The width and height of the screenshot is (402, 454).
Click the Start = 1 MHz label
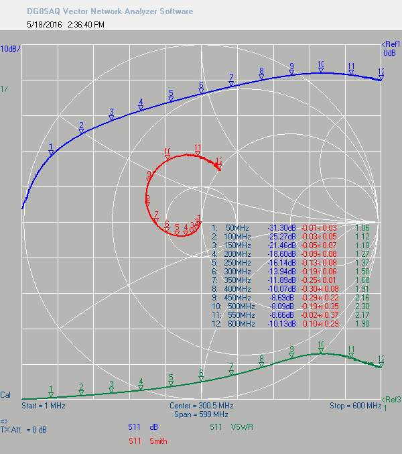[x=44, y=406]
